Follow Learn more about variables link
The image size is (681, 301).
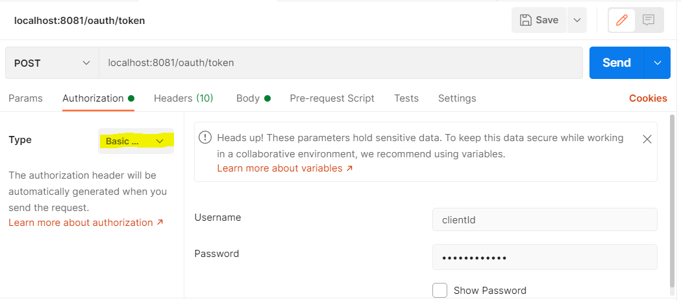coord(285,168)
